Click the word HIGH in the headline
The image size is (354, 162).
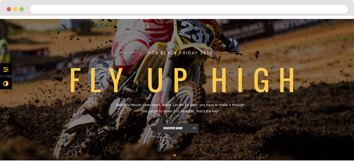click(x=253, y=80)
